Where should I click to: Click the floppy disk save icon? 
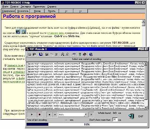47,54
